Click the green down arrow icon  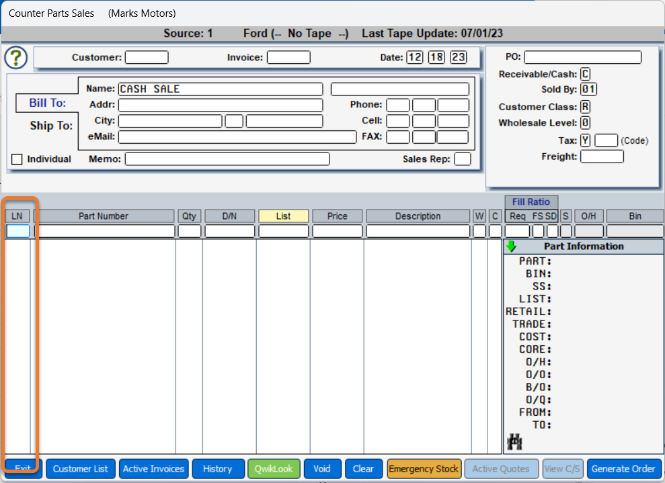pos(512,247)
